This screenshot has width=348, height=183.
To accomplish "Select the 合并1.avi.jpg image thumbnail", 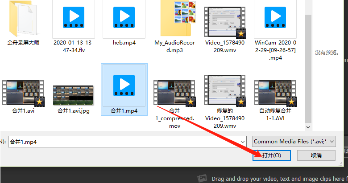I will pyautogui.click(x=73, y=95).
